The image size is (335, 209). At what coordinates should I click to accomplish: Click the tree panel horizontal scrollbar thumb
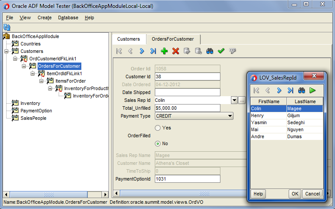tap(49, 195)
